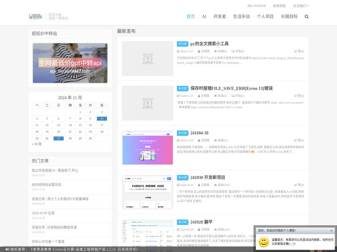The height and width of the screenshot is (252, 337).
Task: Click the smiley face in welcome popup
Action: 264,242
